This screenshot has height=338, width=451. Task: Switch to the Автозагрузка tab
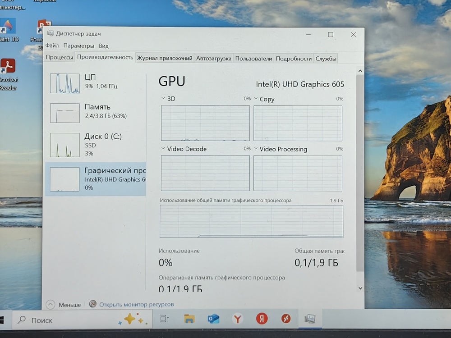click(214, 58)
